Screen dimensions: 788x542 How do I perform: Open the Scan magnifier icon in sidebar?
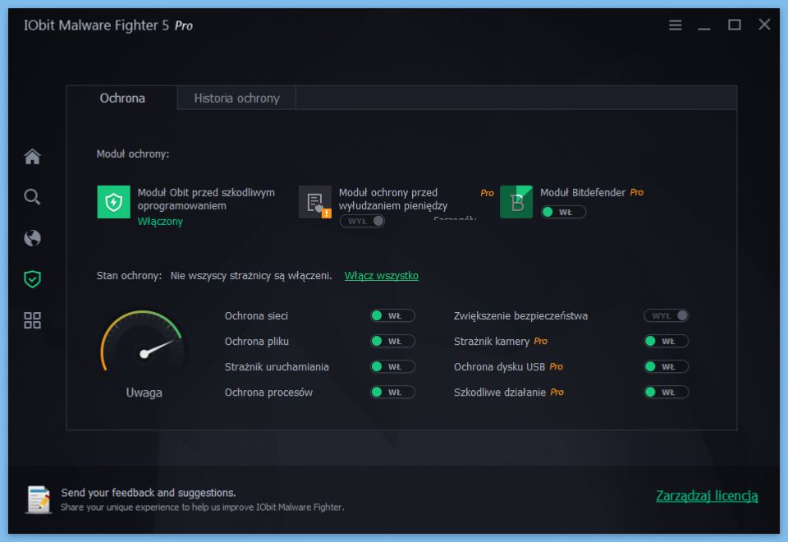click(32, 197)
